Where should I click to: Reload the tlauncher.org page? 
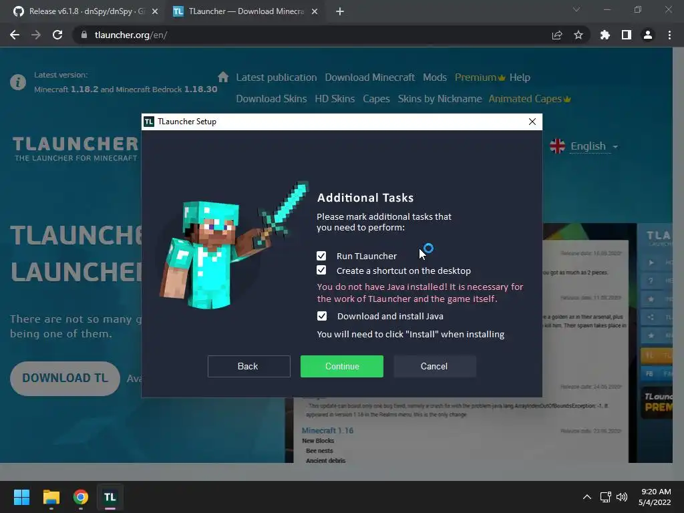click(57, 35)
